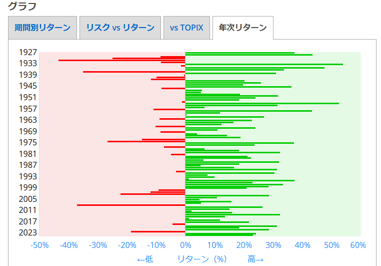Click the long red bar between 2005 and 2011
Screen dimensions: 381x266
click(131, 205)
